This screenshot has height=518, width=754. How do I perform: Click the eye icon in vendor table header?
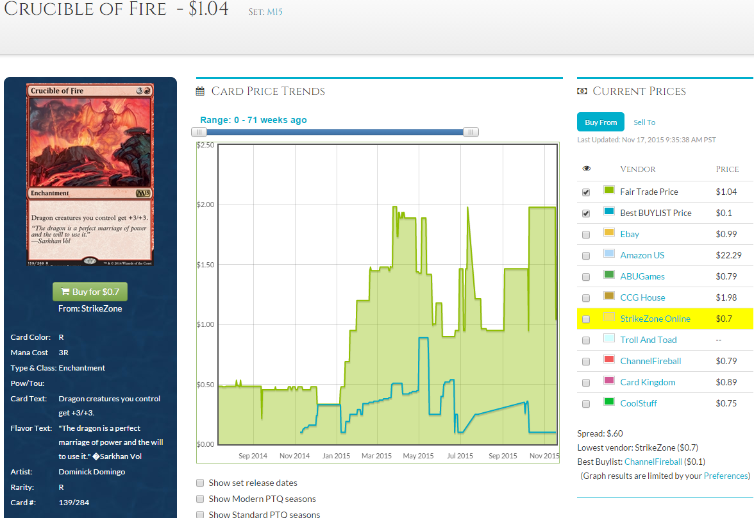coord(586,169)
